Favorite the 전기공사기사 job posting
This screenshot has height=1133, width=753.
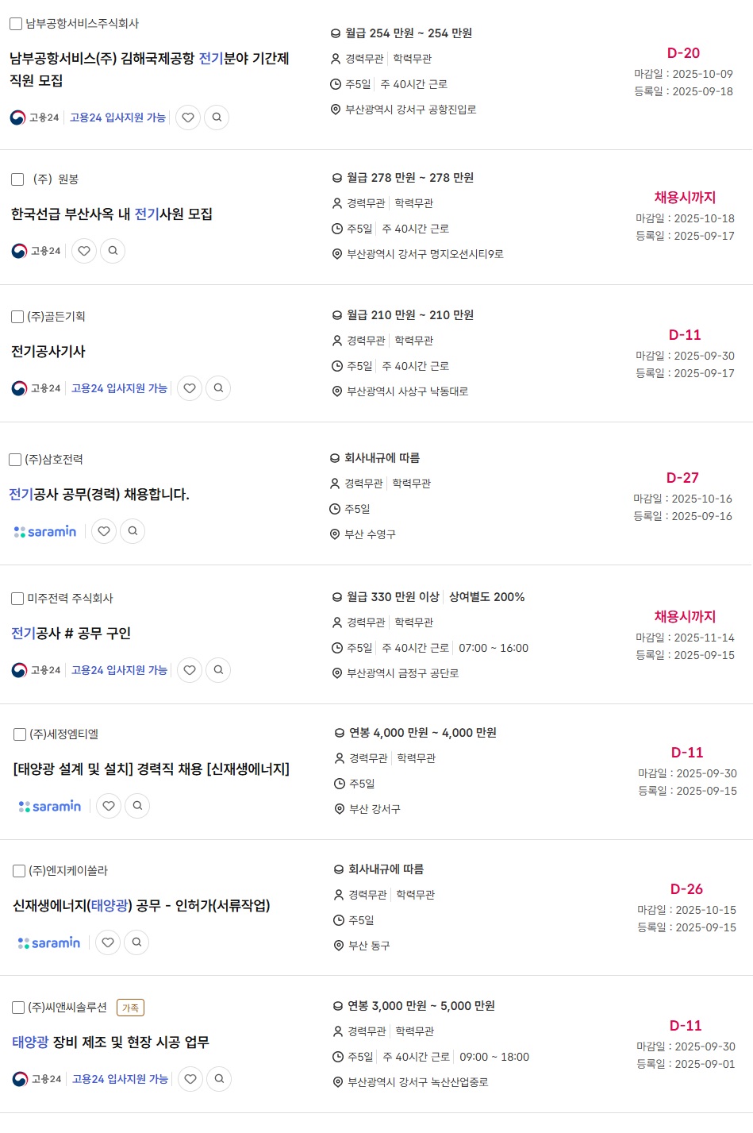[190, 388]
